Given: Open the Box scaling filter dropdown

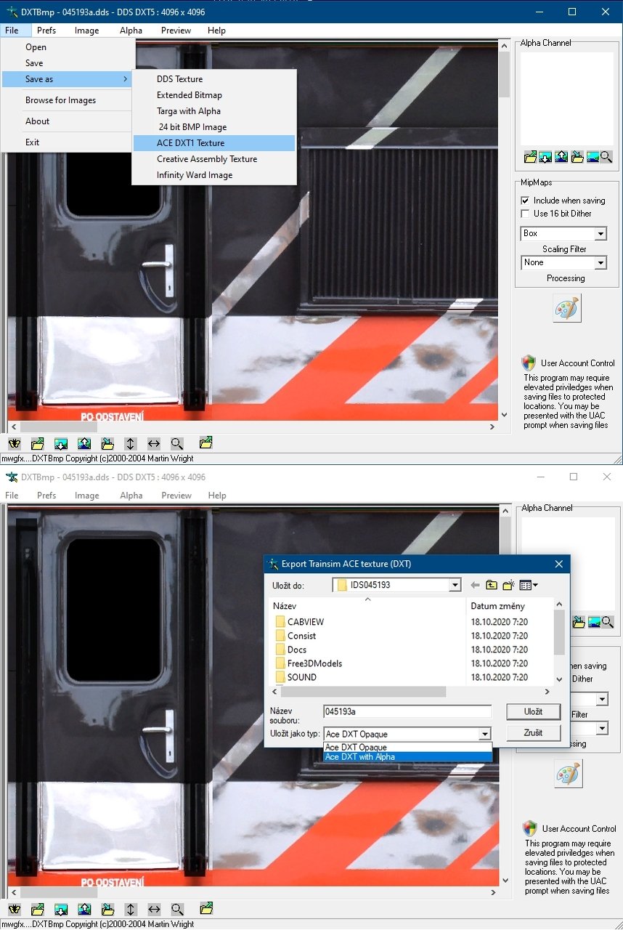Looking at the screenshot, I should click(x=600, y=234).
